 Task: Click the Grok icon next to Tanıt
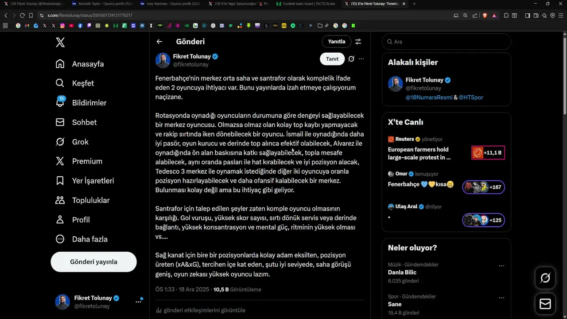pyautogui.click(x=351, y=59)
